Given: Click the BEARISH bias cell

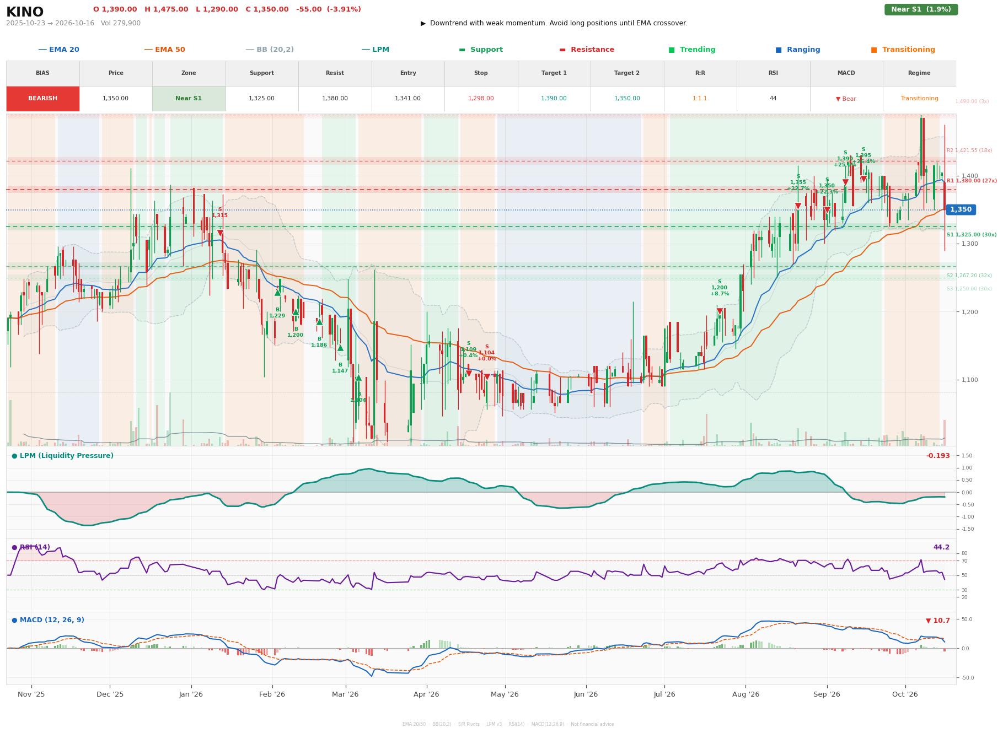Looking at the screenshot, I should (43, 99).
